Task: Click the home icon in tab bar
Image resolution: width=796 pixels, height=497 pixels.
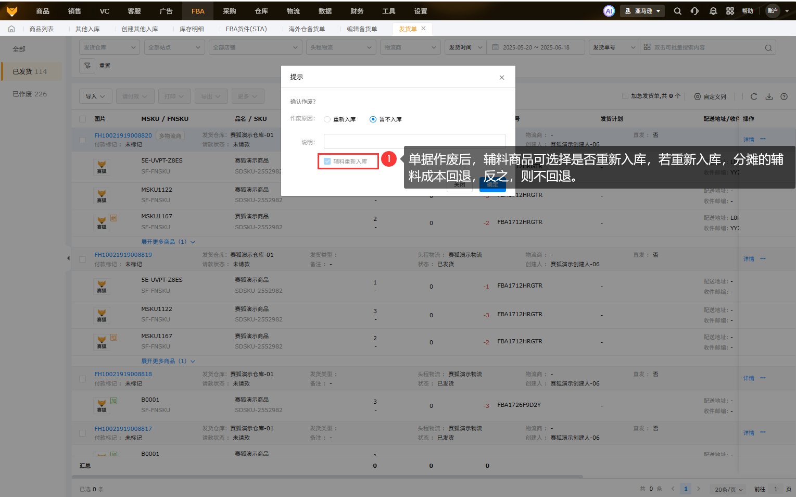Action: (11, 29)
